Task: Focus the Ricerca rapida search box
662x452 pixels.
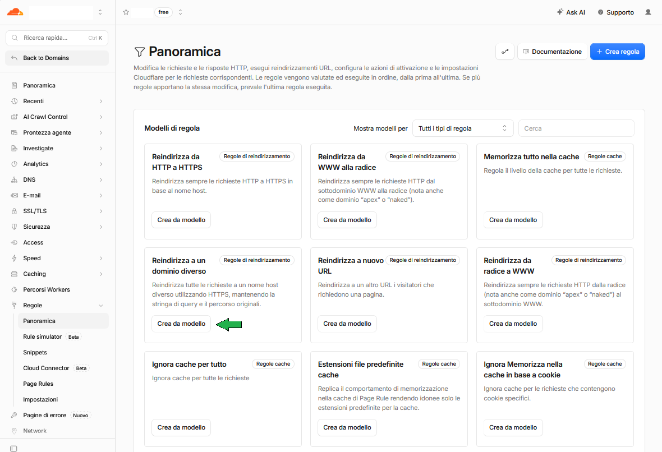Action: click(x=57, y=38)
